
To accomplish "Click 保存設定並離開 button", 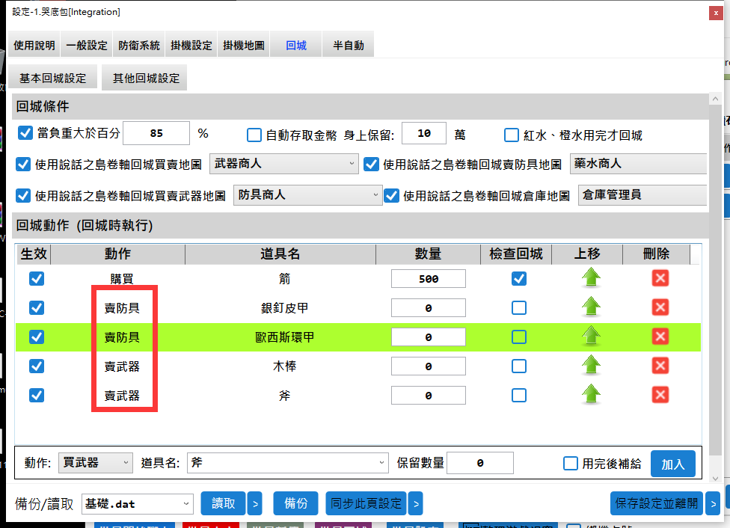I will (657, 503).
